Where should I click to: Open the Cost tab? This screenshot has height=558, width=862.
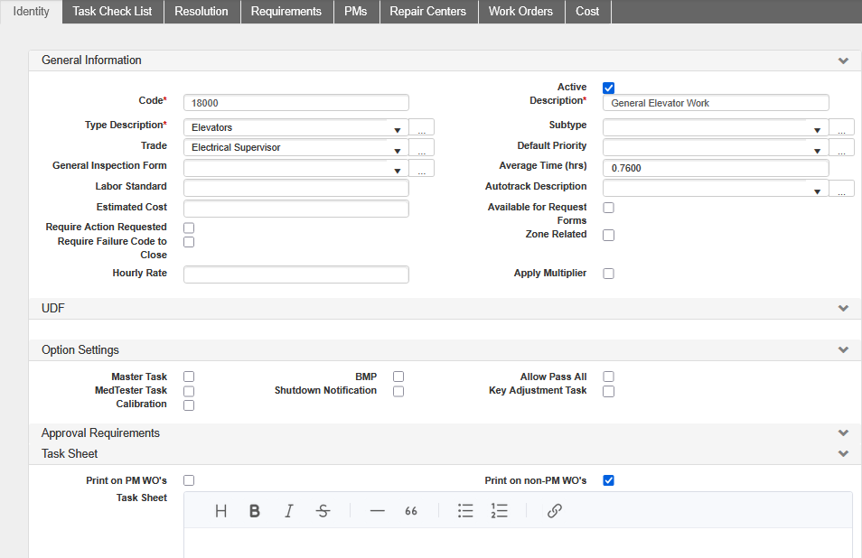pos(587,12)
